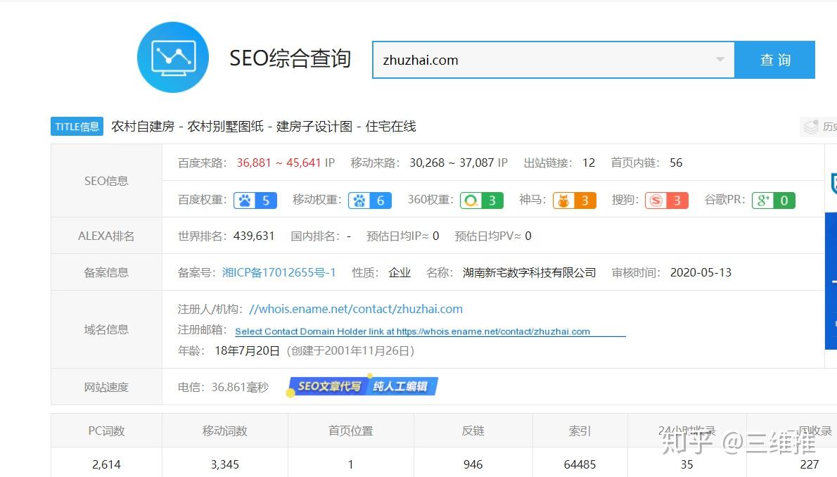Click the TITLE信息 label tag
Viewport: 837px width, 477px height.
77,127
